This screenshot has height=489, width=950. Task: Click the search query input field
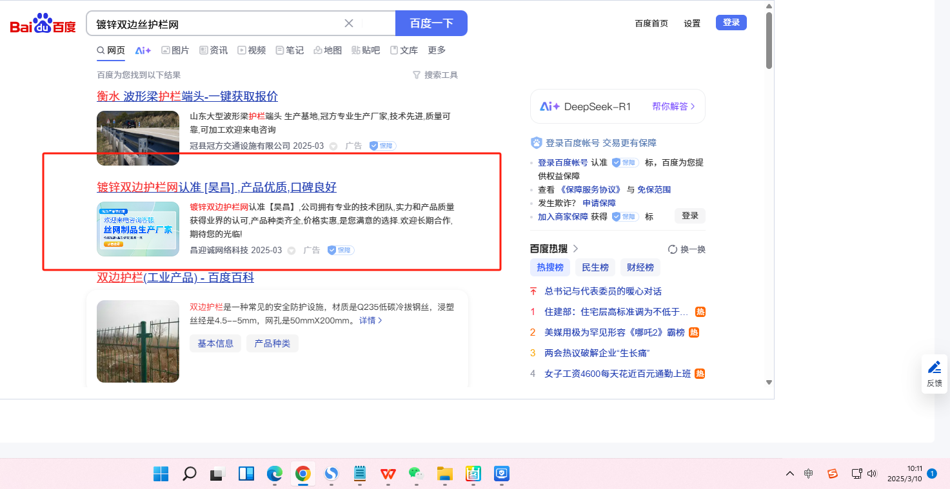point(216,24)
